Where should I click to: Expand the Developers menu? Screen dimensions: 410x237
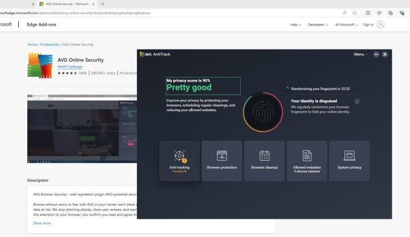pyautogui.click(x=318, y=24)
